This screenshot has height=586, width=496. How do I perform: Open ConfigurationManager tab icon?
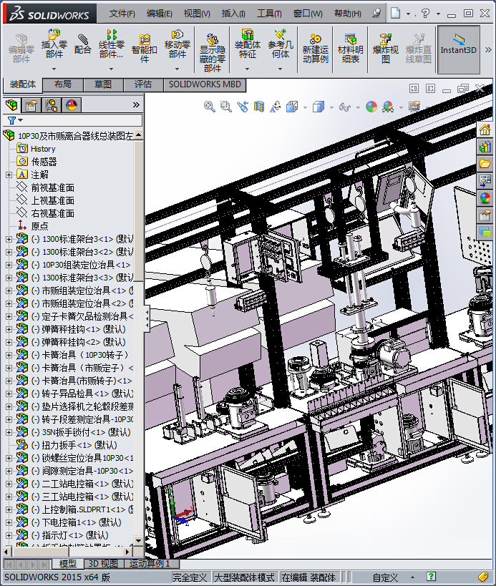pyautogui.click(x=52, y=105)
